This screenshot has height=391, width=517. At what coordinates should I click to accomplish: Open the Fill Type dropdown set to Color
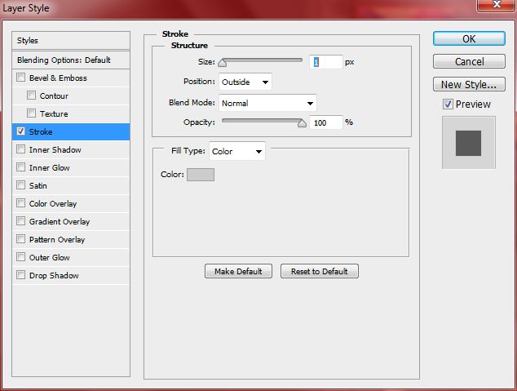(237, 152)
